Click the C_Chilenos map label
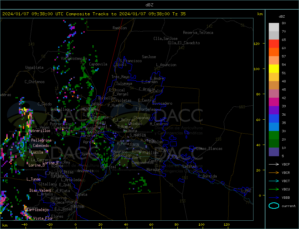 pos(35,82)
